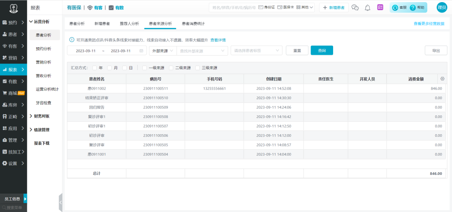Expand the 财务对账 section
The width and height of the screenshot is (452, 212).
point(39,116)
